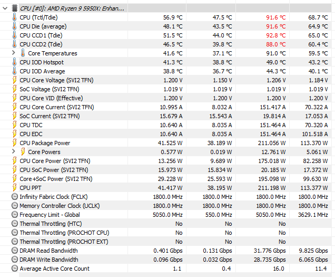
Task: Click 211.056 W maximum CPU Package Power value
Action: coord(272,143)
